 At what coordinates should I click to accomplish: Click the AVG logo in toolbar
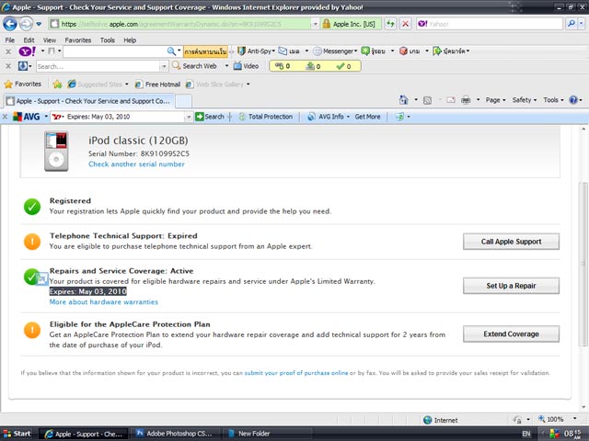[27, 117]
